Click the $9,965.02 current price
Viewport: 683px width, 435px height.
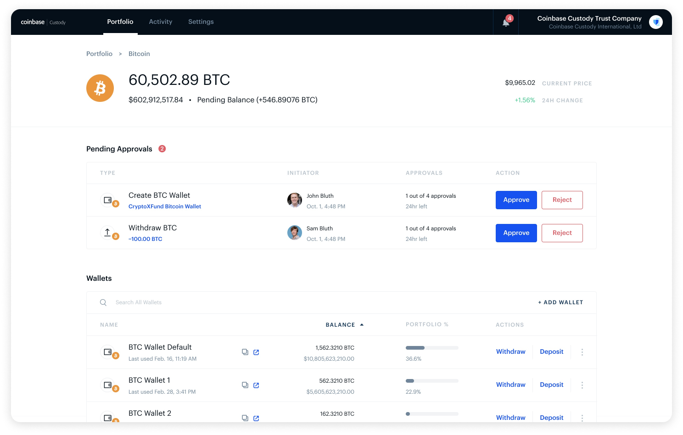(520, 83)
